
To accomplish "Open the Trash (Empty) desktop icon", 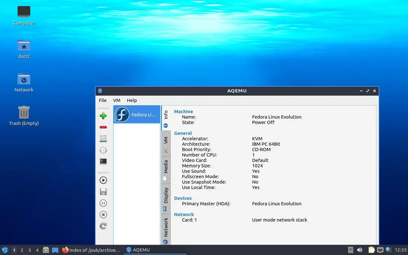I will point(24,116).
